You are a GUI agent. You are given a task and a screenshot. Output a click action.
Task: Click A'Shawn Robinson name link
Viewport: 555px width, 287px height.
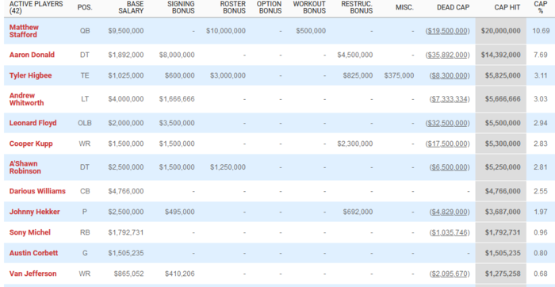click(25, 167)
